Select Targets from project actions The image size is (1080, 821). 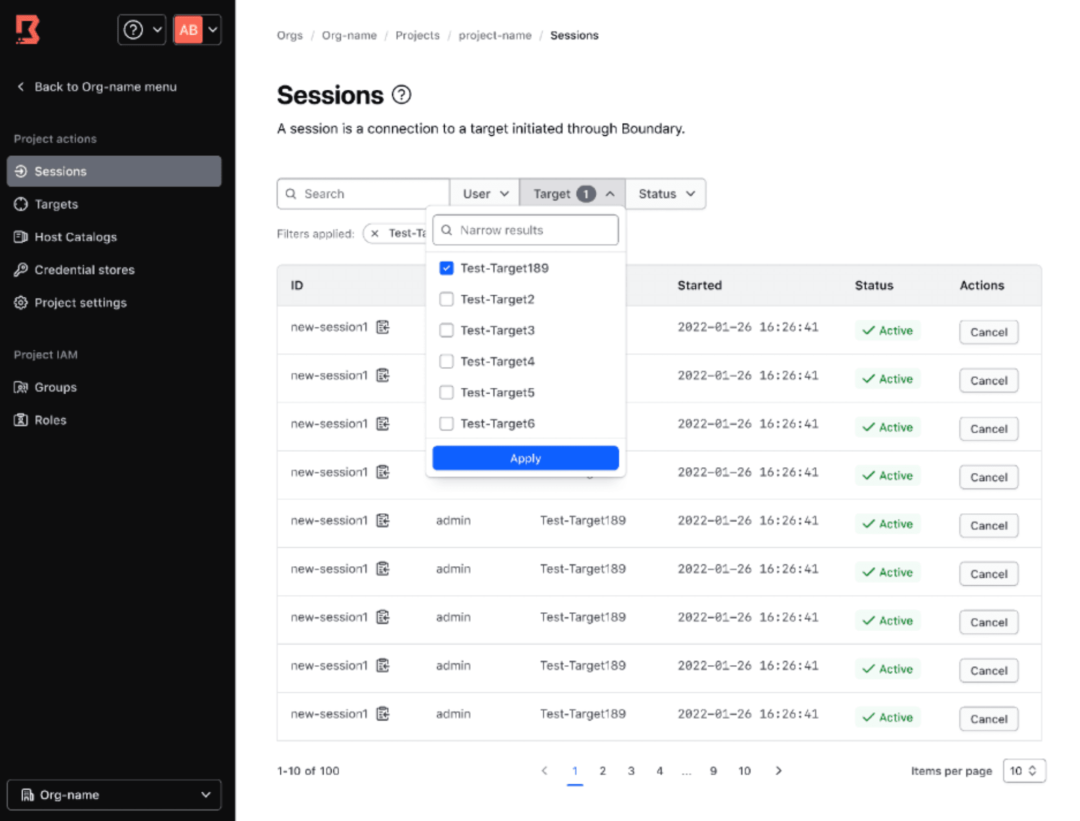(56, 204)
